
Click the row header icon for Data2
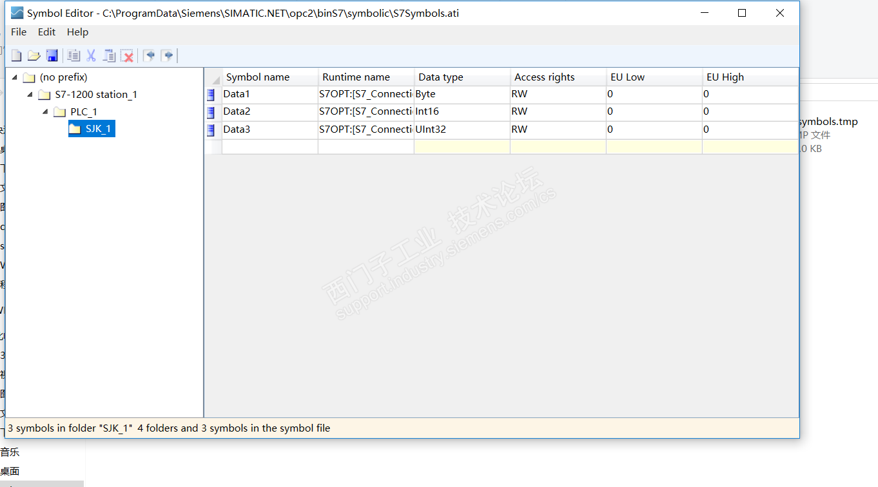pyautogui.click(x=211, y=112)
